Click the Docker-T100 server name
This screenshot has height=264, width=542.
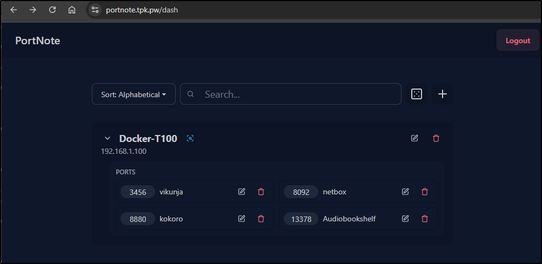(148, 139)
